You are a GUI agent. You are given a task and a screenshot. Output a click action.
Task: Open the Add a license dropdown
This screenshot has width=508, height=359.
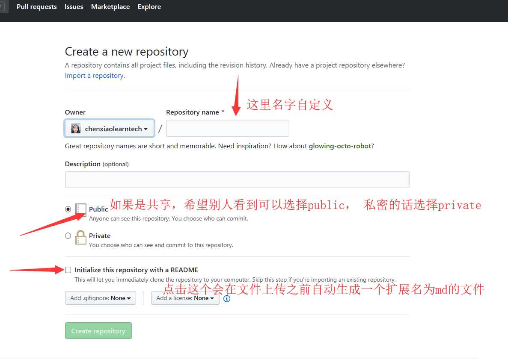pyautogui.click(x=185, y=298)
